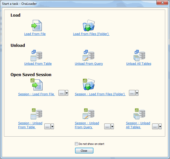The width and height of the screenshot is (170, 159).
Task: Click the Session Unload From Table icon
Action: point(37,114)
